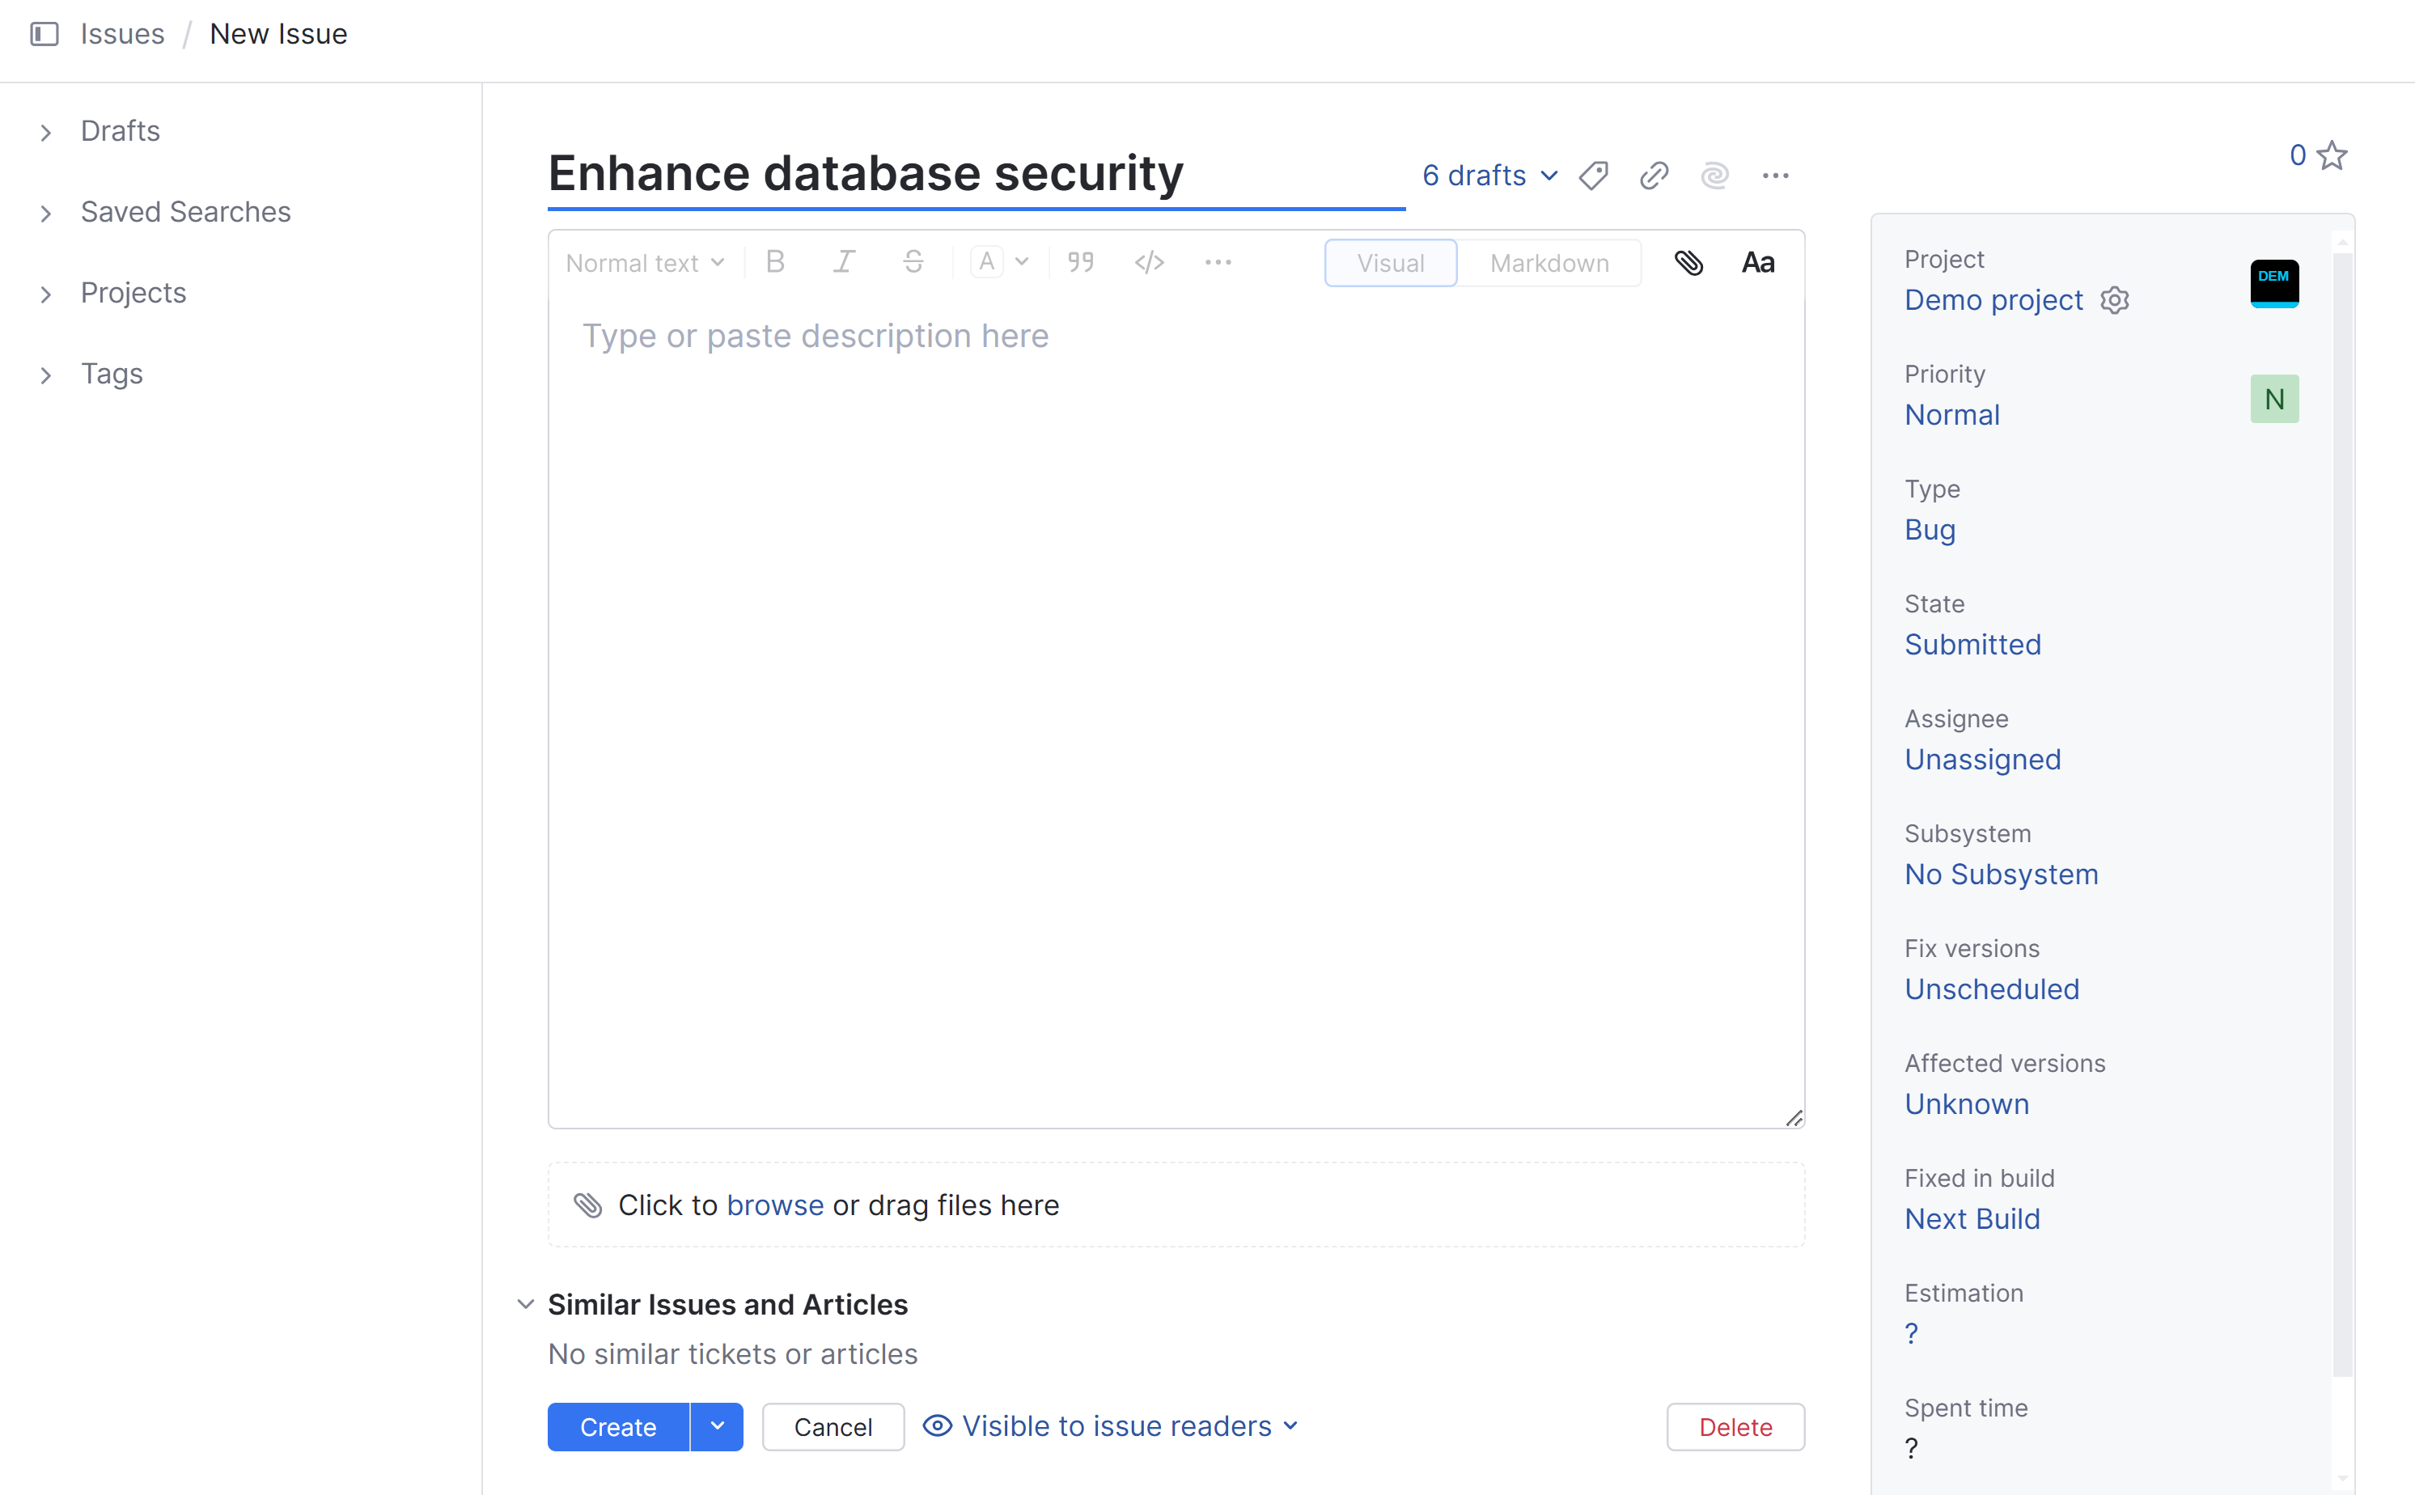The width and height of the screenshot is (2415, 1495).
Task: Click the spiral AI assistant icon
Action: (1714, 176)
